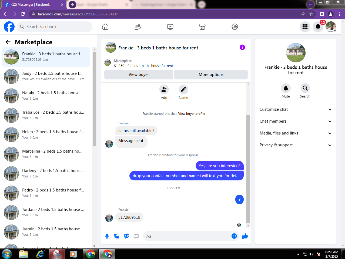Click the Name pencil icon

point(183,89)
